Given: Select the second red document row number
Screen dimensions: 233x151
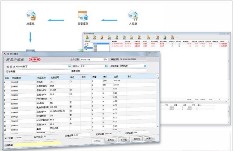Looking at the screenshot, I should [x=117, y=46].
